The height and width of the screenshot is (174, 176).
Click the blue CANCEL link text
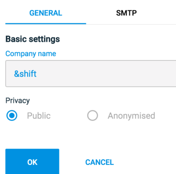click(99, 162)
